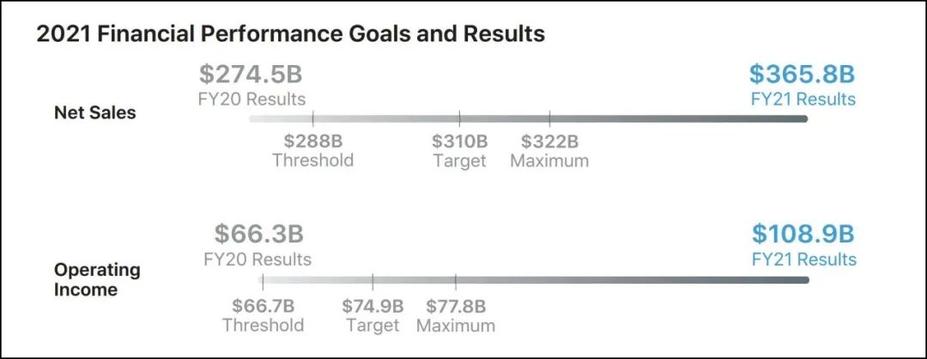Select the $108.9B FY21 value

pos(803,234)
